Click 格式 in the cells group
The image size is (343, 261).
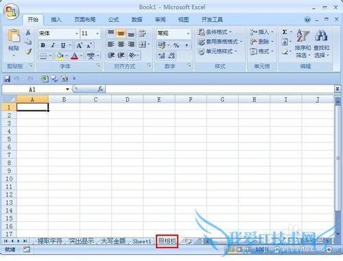click(x=261, y=51)
